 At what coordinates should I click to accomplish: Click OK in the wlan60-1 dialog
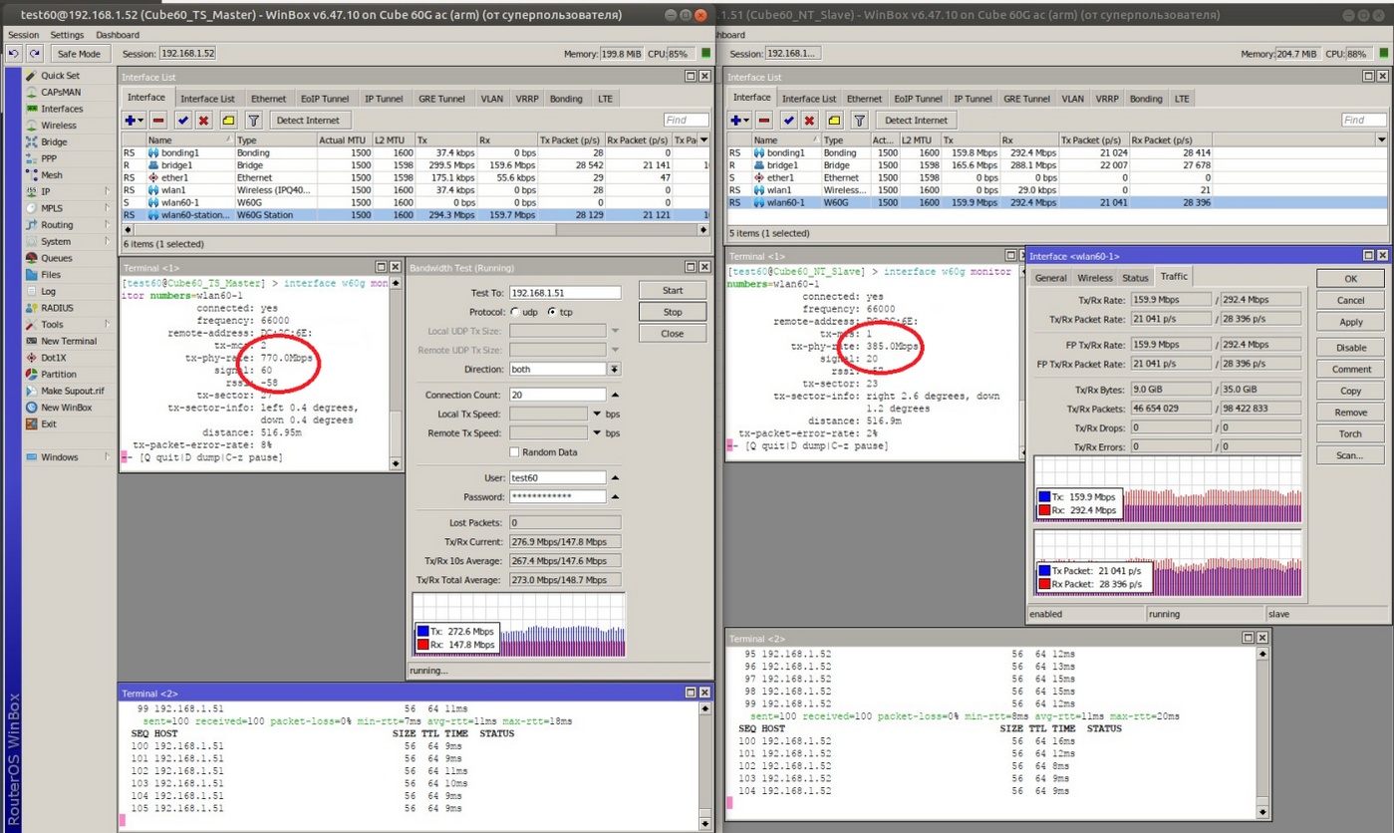coord(1350,279)
